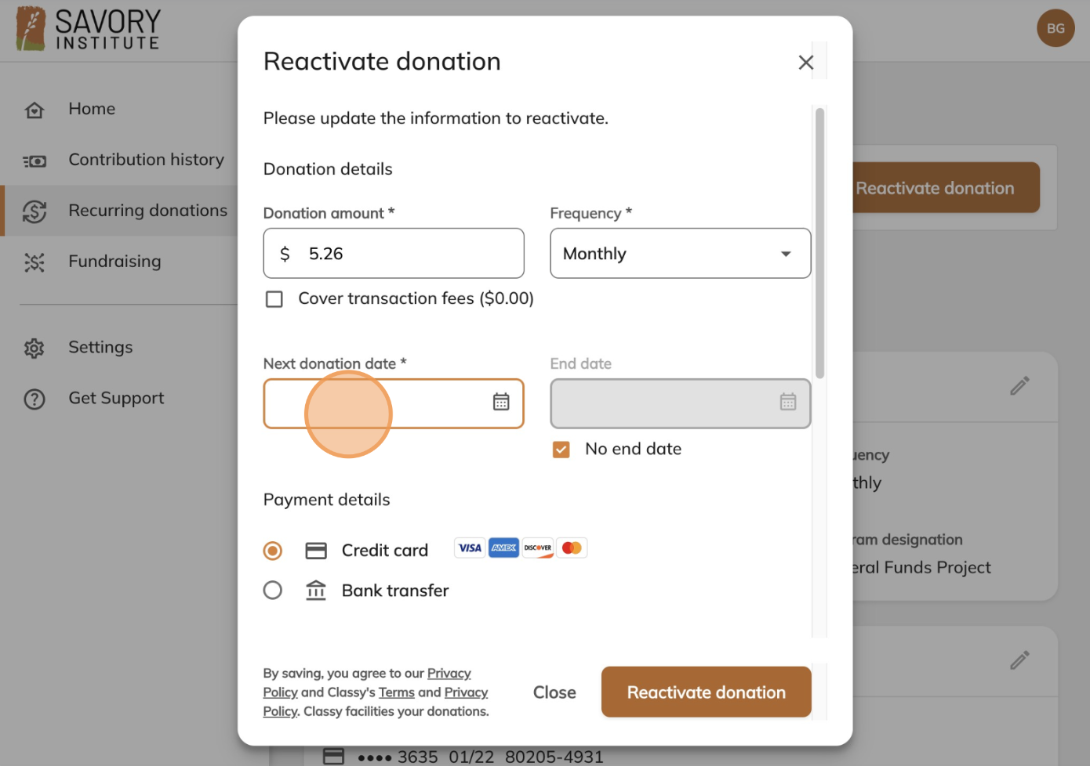Select the Credit card radio button

(273, 551)
